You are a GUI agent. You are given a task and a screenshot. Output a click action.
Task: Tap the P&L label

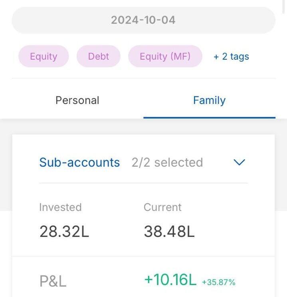click(53, 281)
